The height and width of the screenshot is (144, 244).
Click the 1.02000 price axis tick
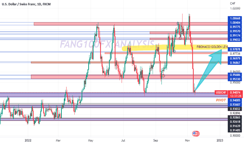[235, 8]
